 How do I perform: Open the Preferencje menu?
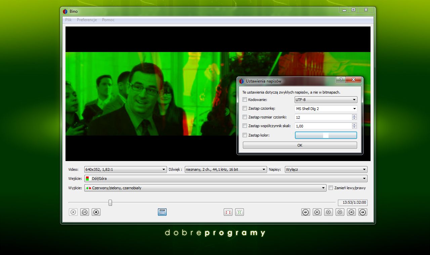[x=87, y=20]
